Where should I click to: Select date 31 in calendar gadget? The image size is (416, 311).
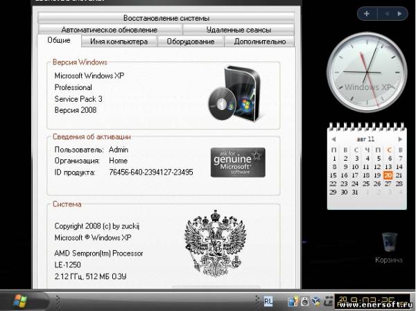[355, 193]
